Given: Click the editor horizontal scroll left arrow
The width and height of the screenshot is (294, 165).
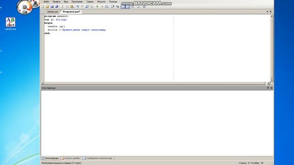Looking at the screenshot, I should coord(42,83).
